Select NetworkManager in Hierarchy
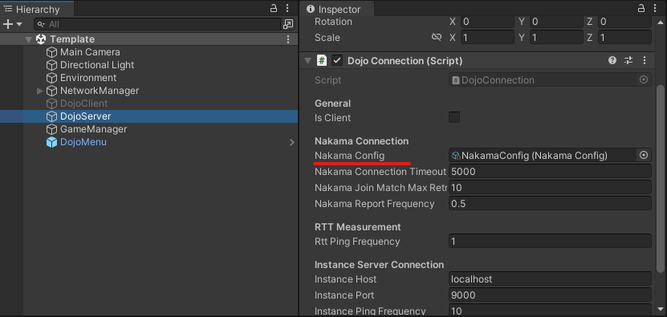Image resolution: width=667 pixels, height=317 pixels. click(x=99, y=91)
